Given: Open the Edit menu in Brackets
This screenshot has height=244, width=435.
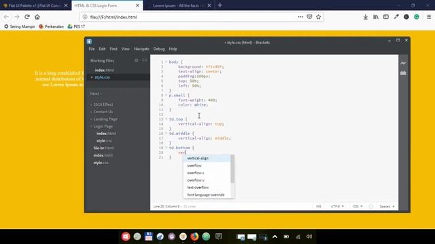Looking at the screenshot, I should [102, 49].
